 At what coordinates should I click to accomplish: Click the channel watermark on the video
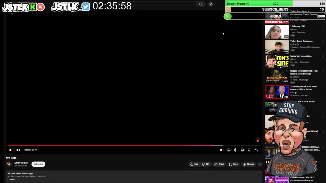[257, 140]
